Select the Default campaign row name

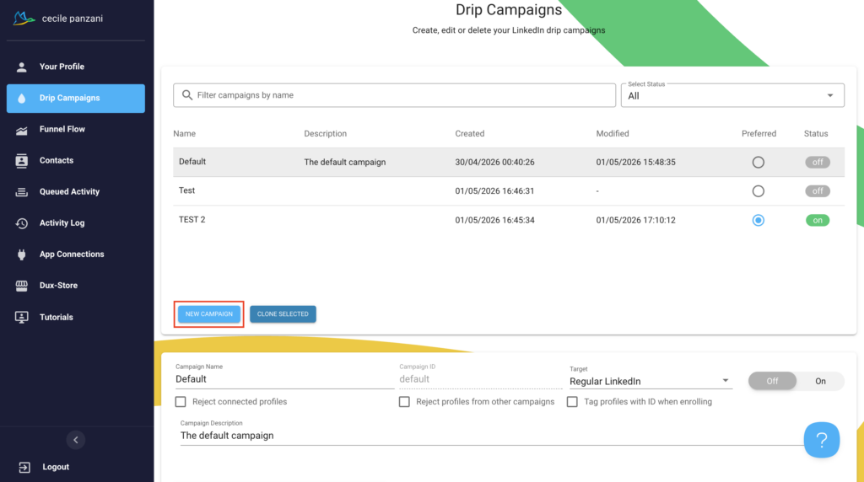pyautogui.click(x=192, y=162)
